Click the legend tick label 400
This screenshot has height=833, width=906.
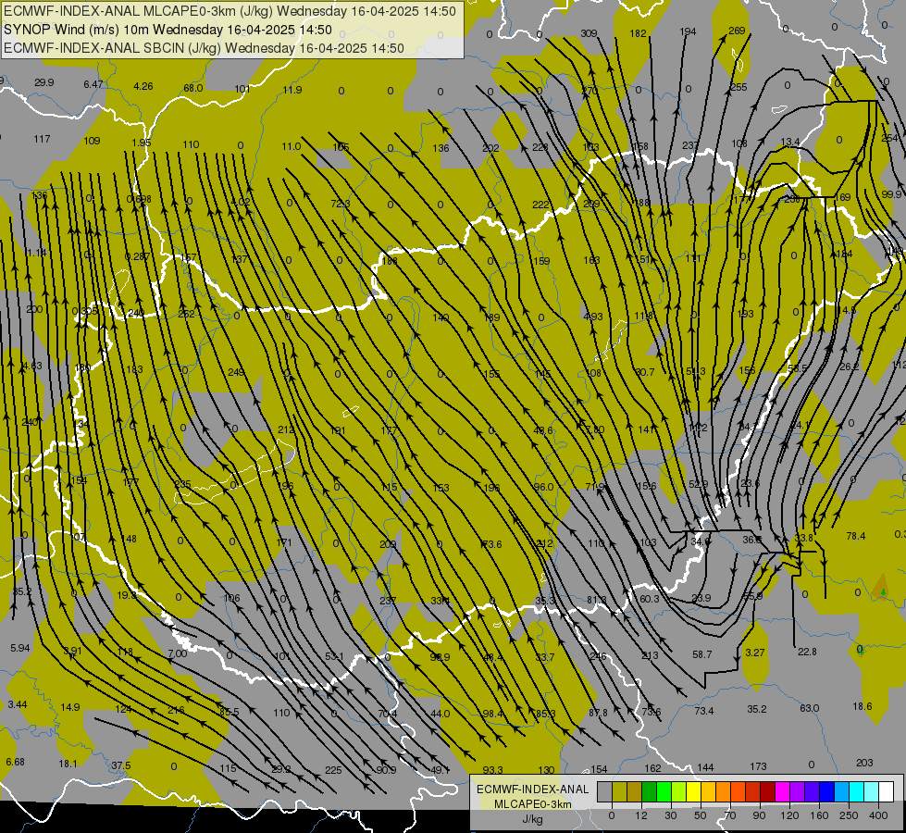[x=878, y=815]
